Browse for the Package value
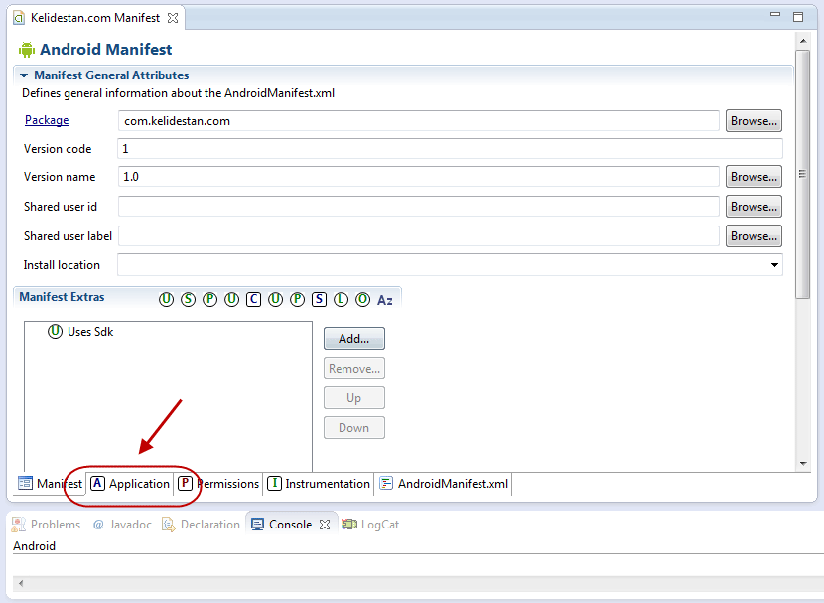 (754, 121)
